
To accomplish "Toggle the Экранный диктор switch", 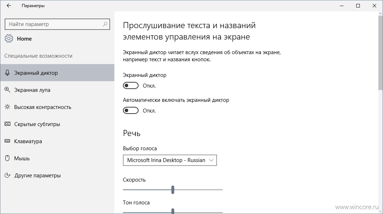I will pyautogui.click(x=131, y=86).
